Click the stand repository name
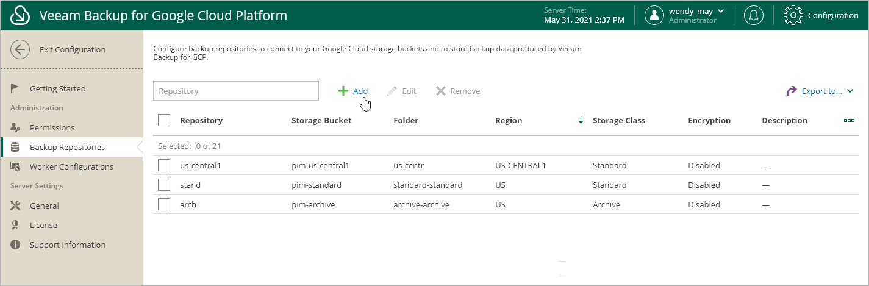Screen dimensions: 869x286 coord(190,185)
